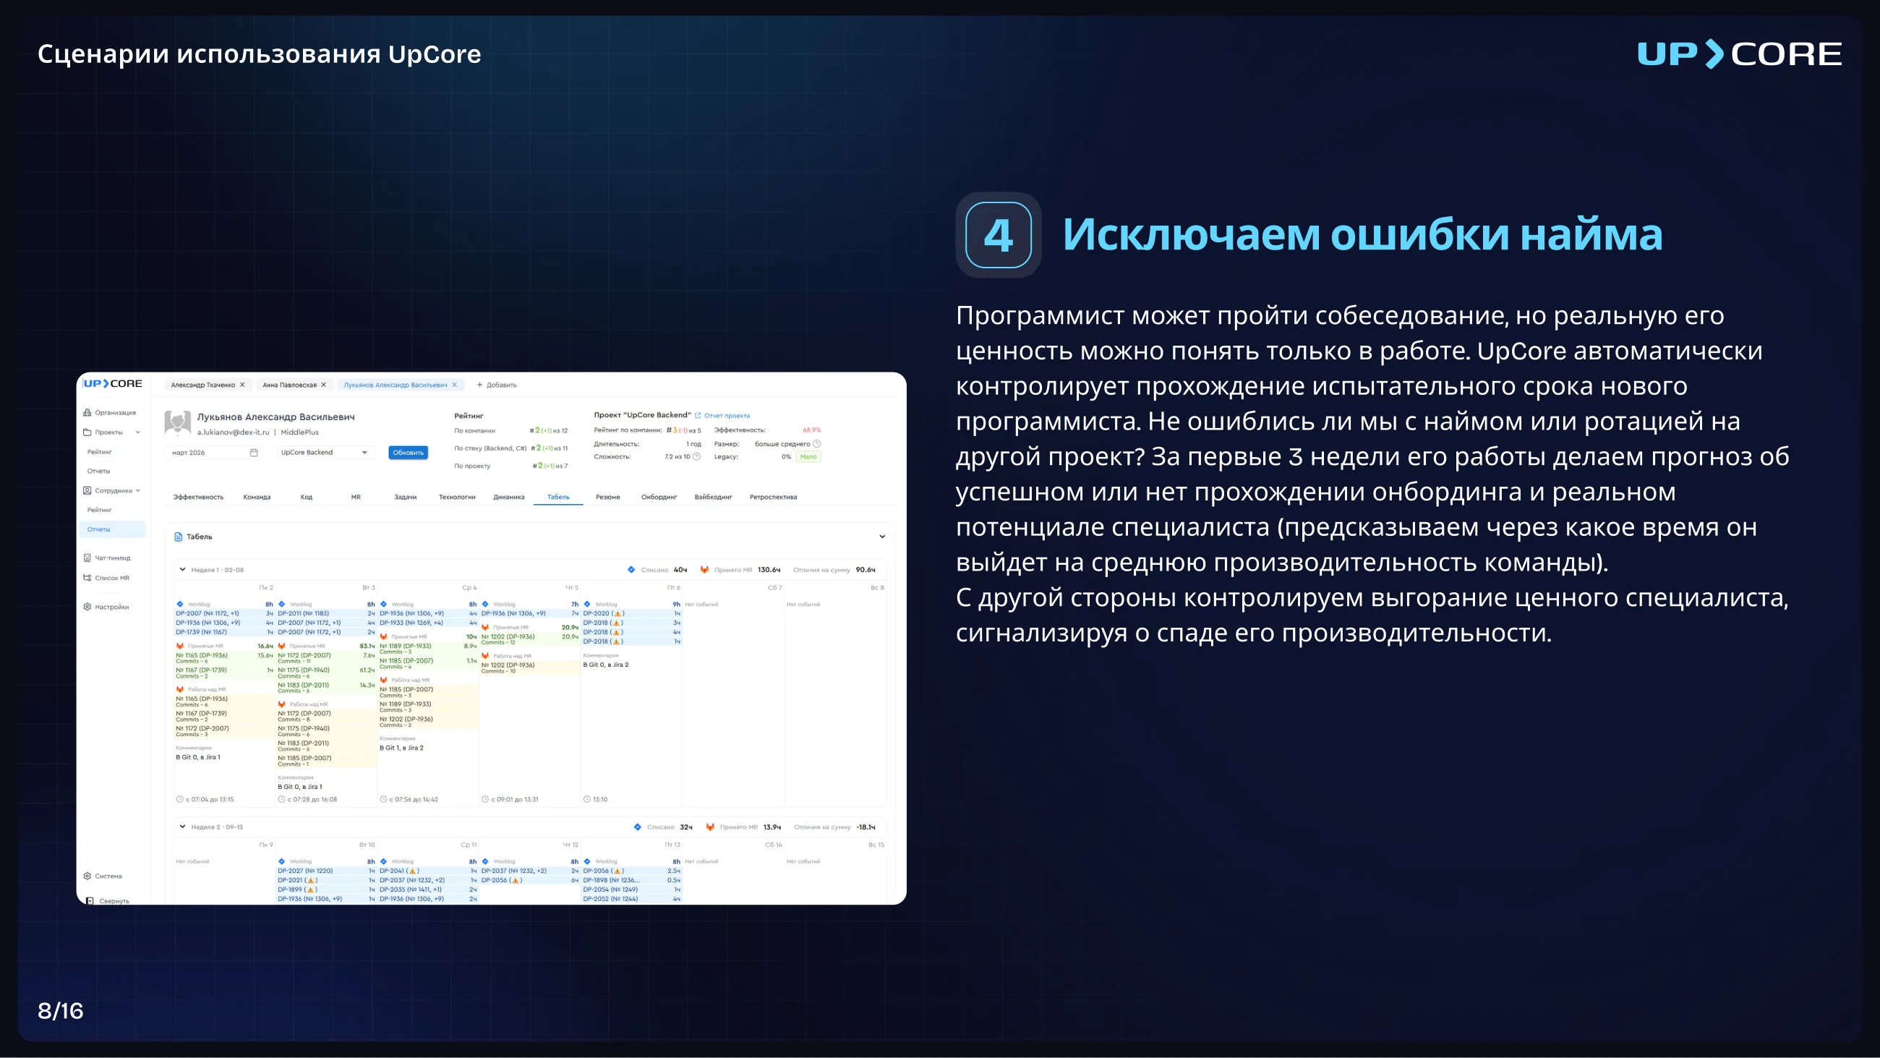Open the Ретроспектива tab
This screenshot has width=1880, height=1058.
(774, 498)
